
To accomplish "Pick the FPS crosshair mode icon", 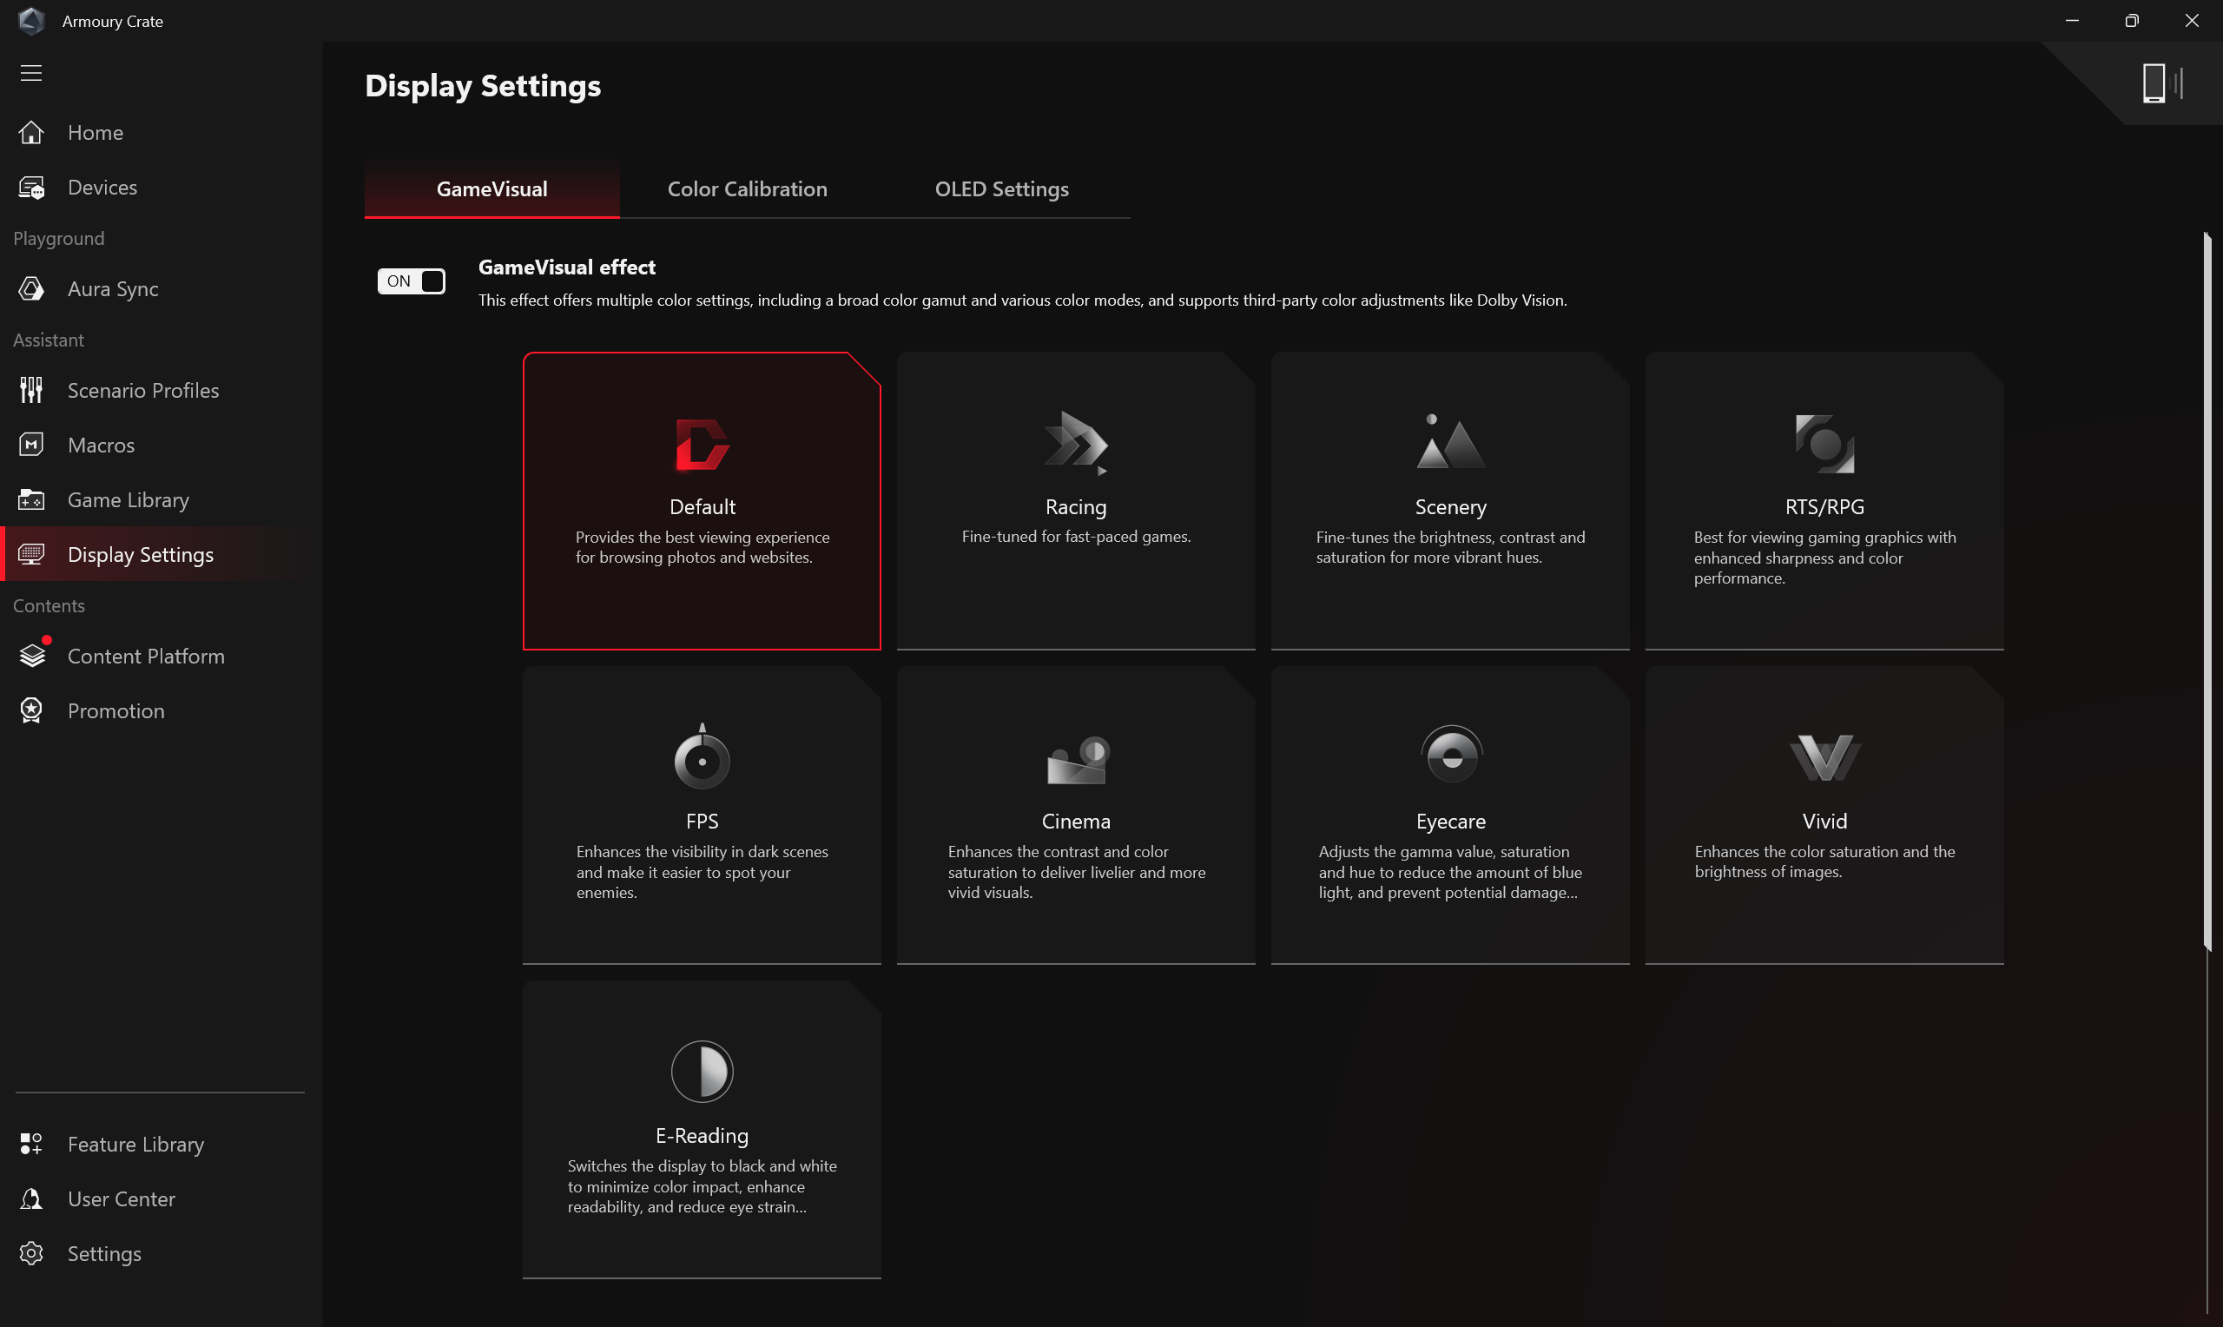I will (x=702, y=757).
